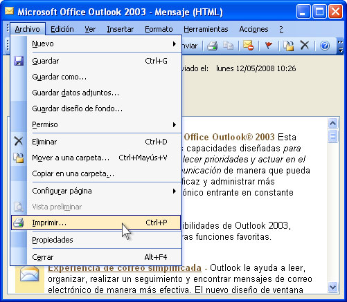
Task: Click the Guardar floppy disk menu icon
Action: (x=19, y=61)
